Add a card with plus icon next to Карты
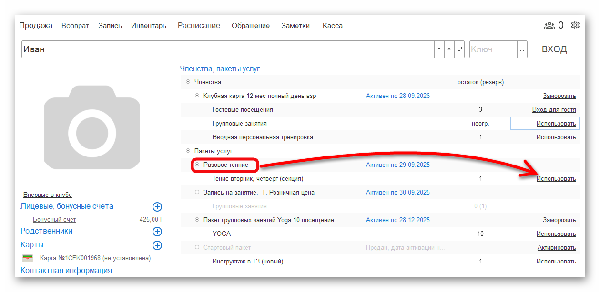Screen dimensions: 600x292 click(x=157, y=245)
